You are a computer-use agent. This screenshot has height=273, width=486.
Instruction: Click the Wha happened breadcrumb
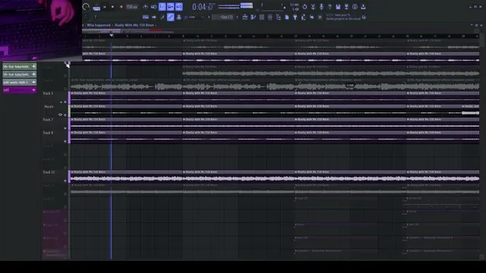[99, 25]
